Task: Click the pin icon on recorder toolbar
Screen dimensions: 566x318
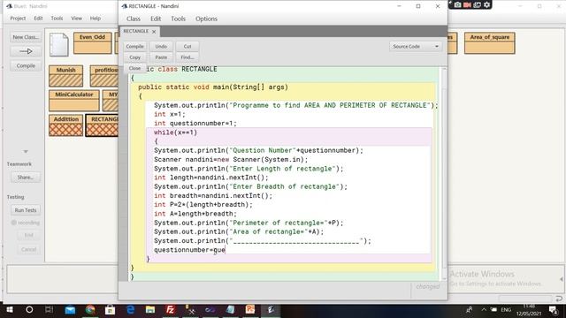Action: (x=450, y=4)
